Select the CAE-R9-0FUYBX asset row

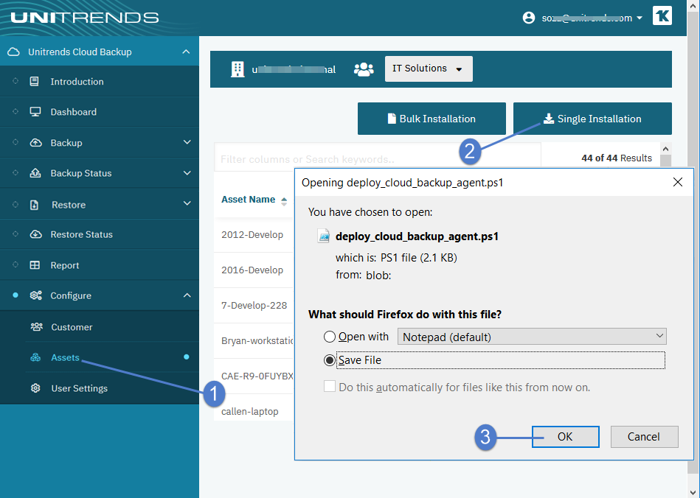tap(254, 376)
